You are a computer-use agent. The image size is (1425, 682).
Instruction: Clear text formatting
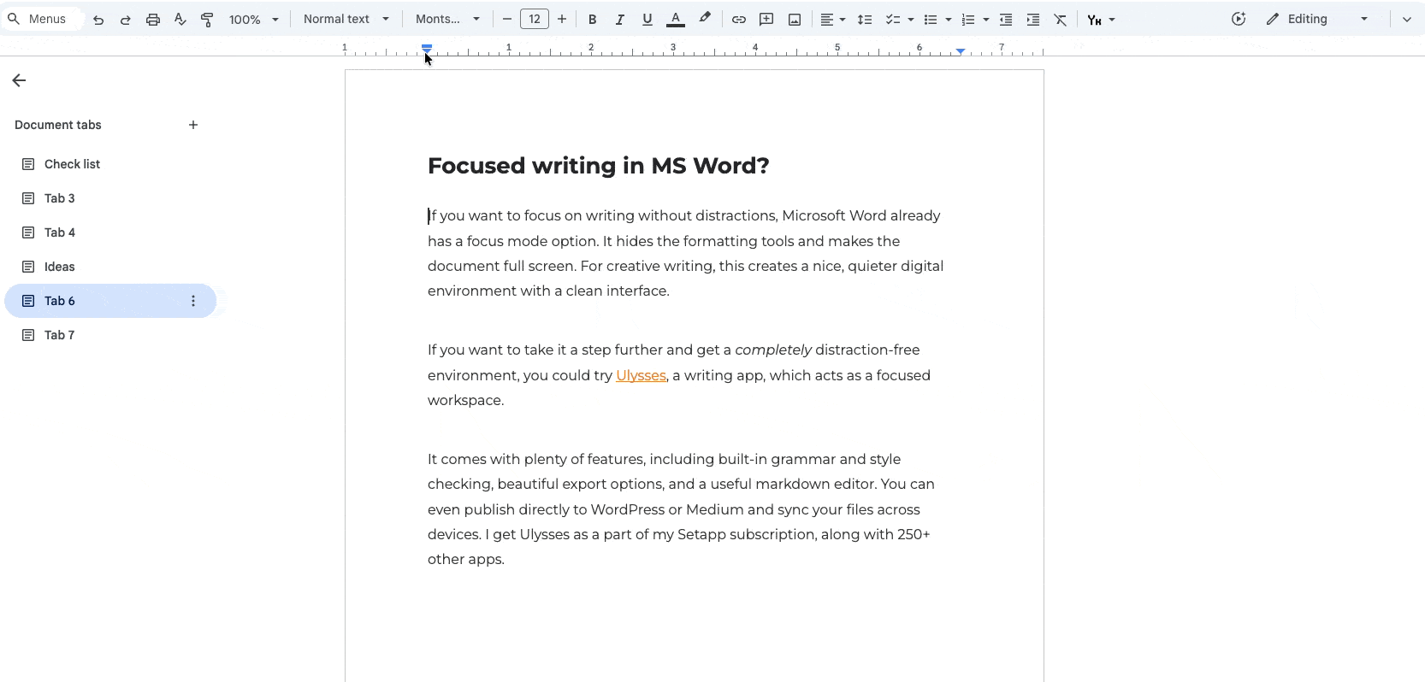click(1061, 19)
